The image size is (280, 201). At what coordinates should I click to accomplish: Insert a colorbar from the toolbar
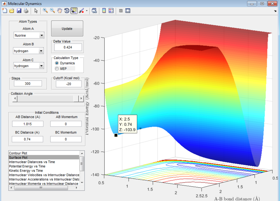tap(104, 11)
